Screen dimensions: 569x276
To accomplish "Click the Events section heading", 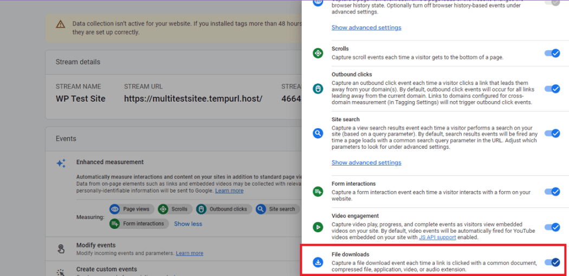I will (66, 139).
